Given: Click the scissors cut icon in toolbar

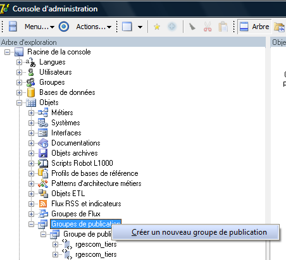Looking at the screenshot, I should click(208, 27).
